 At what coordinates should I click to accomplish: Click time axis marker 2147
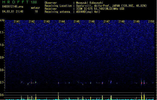tap(107, 21)
